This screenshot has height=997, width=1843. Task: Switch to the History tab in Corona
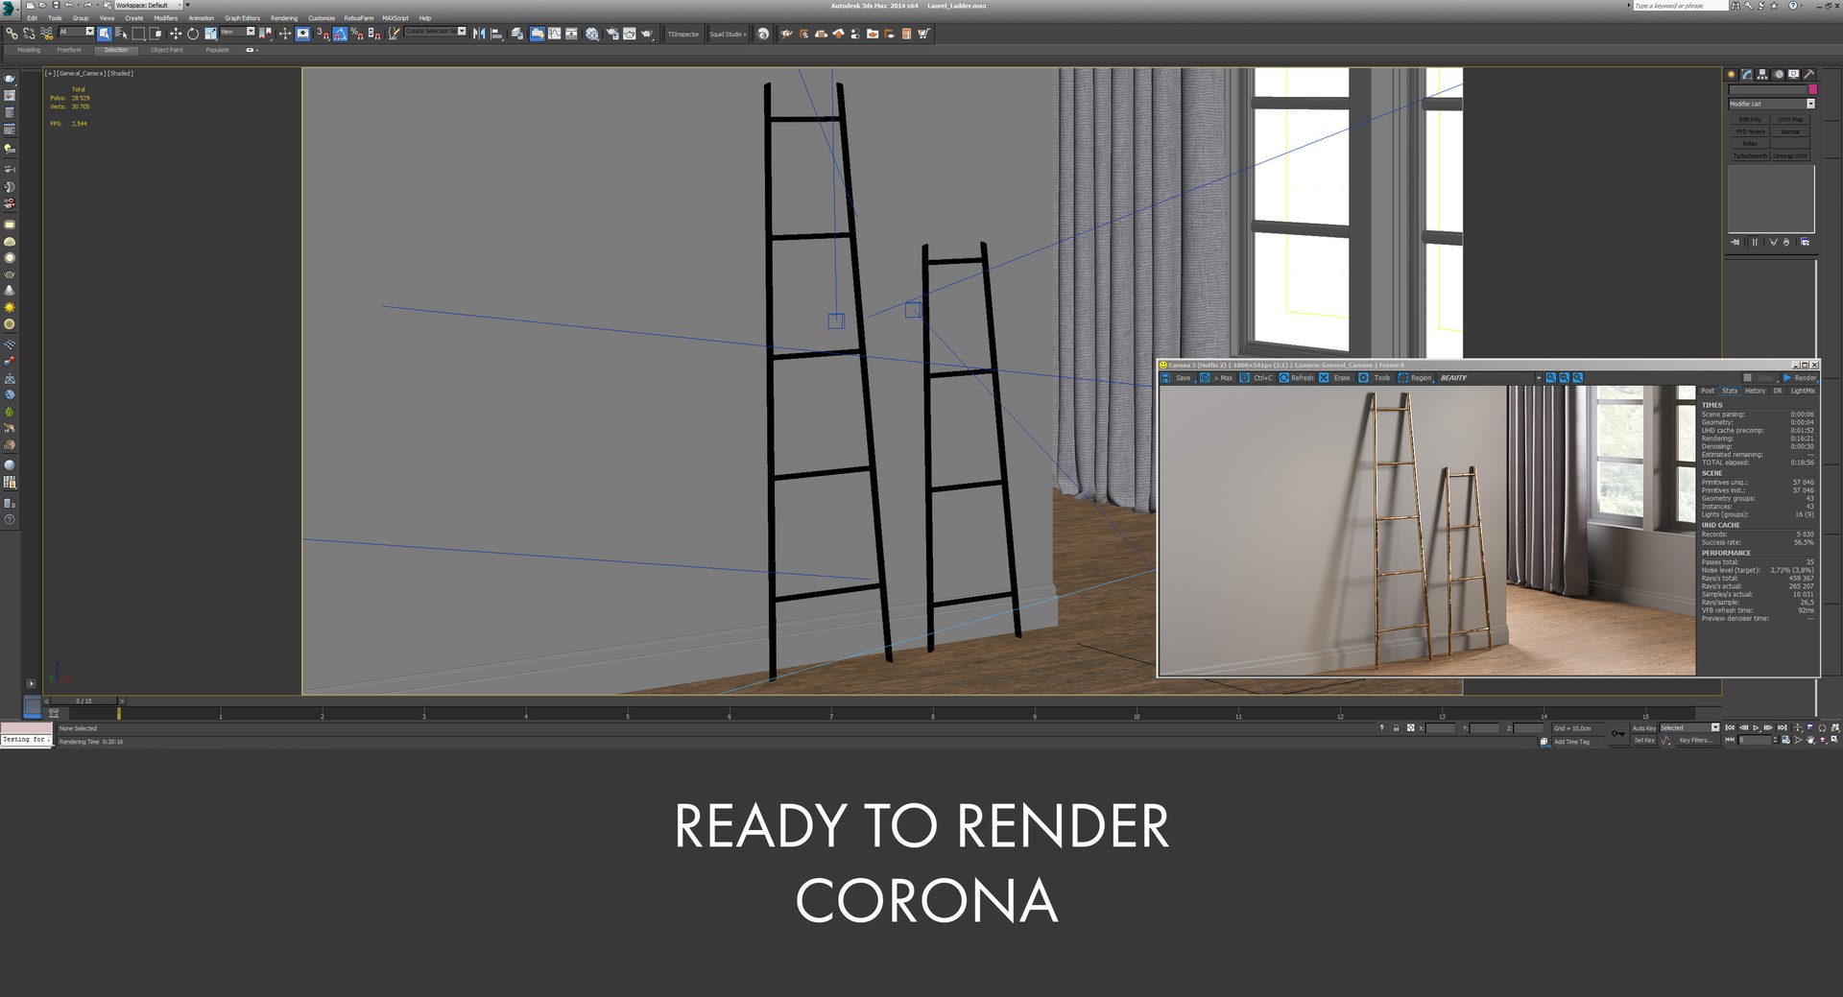[x=1755, y=391]
